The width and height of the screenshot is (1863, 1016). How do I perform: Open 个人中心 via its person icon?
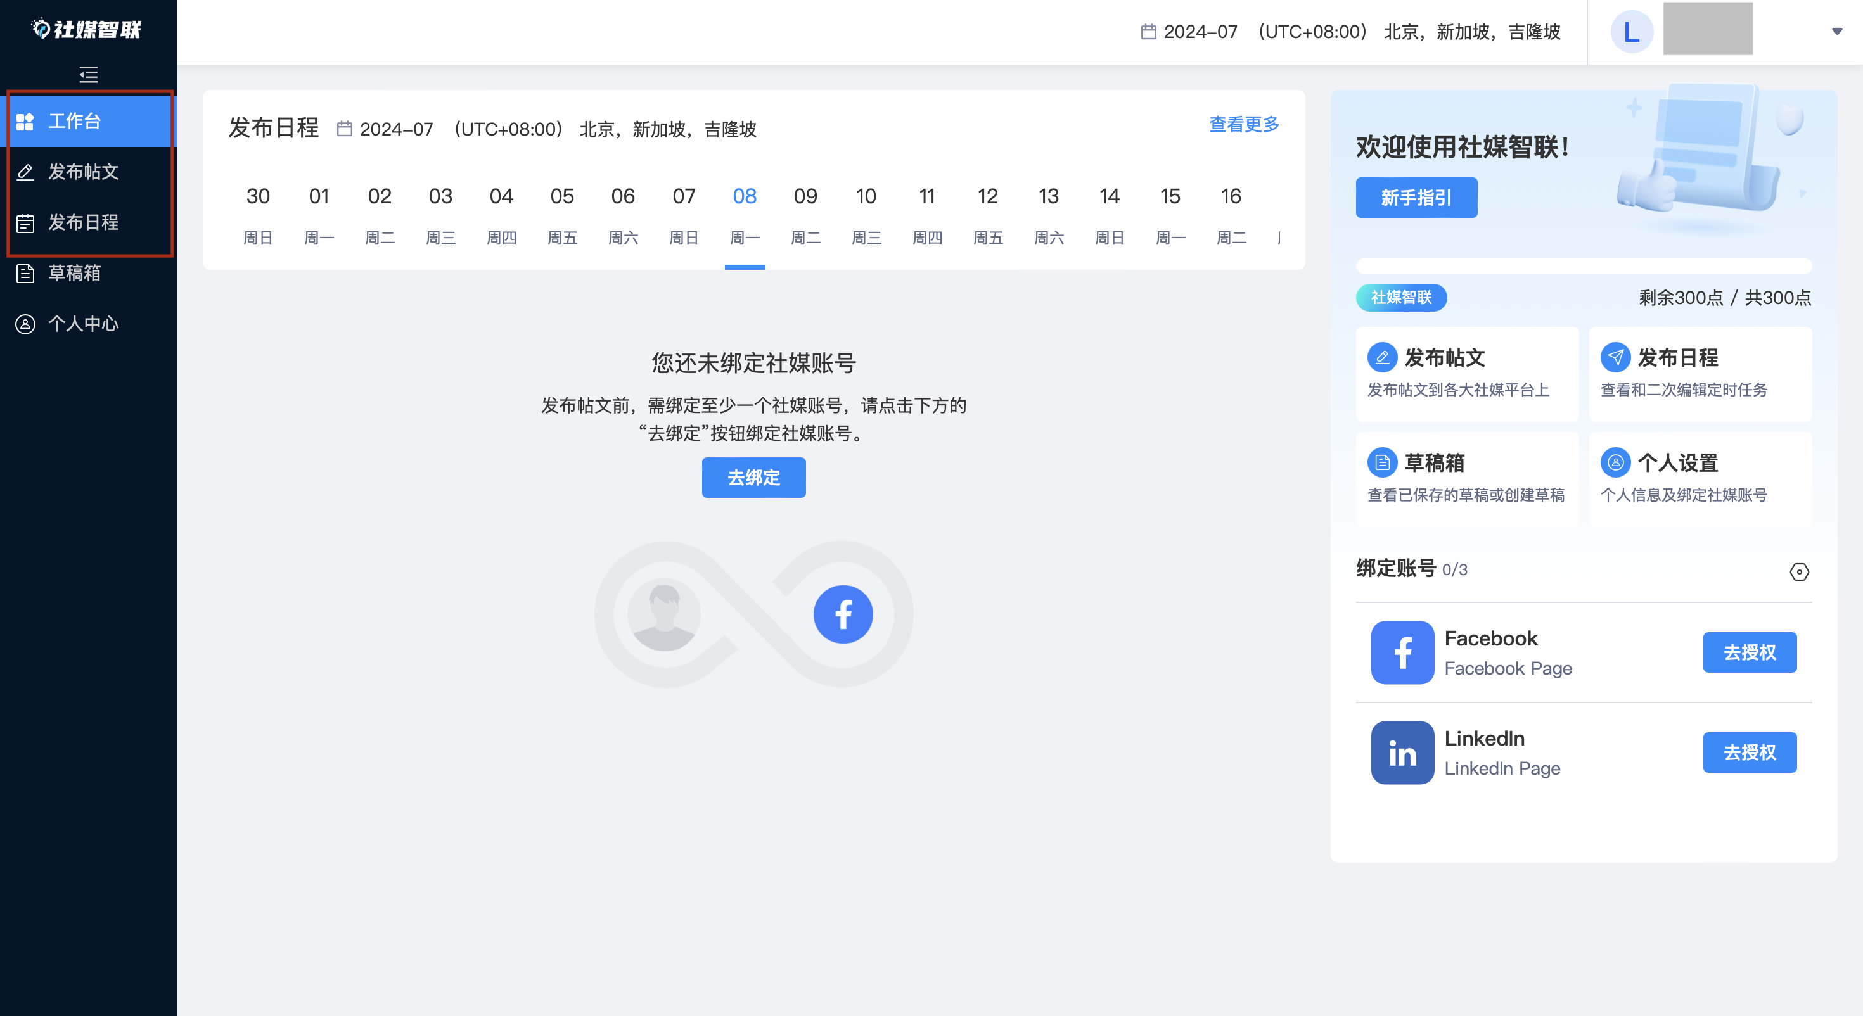click(25, 324)
